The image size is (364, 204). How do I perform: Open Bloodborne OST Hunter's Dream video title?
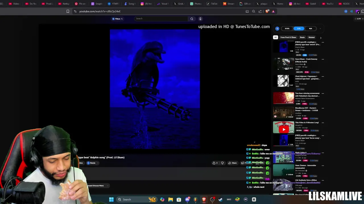point(307,109)
